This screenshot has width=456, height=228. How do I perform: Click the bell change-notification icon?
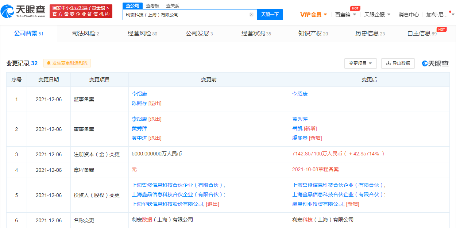tap(49, 63)
